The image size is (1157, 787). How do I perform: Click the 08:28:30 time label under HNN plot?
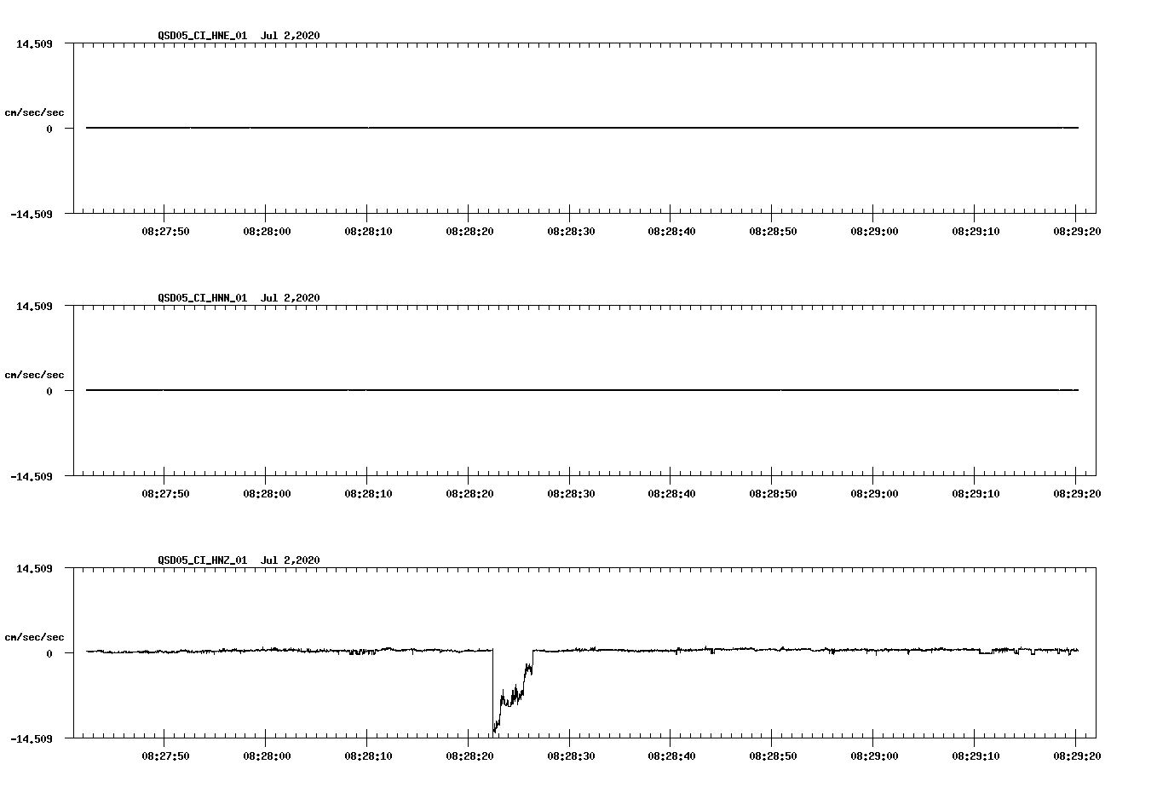tap(571, 494)
